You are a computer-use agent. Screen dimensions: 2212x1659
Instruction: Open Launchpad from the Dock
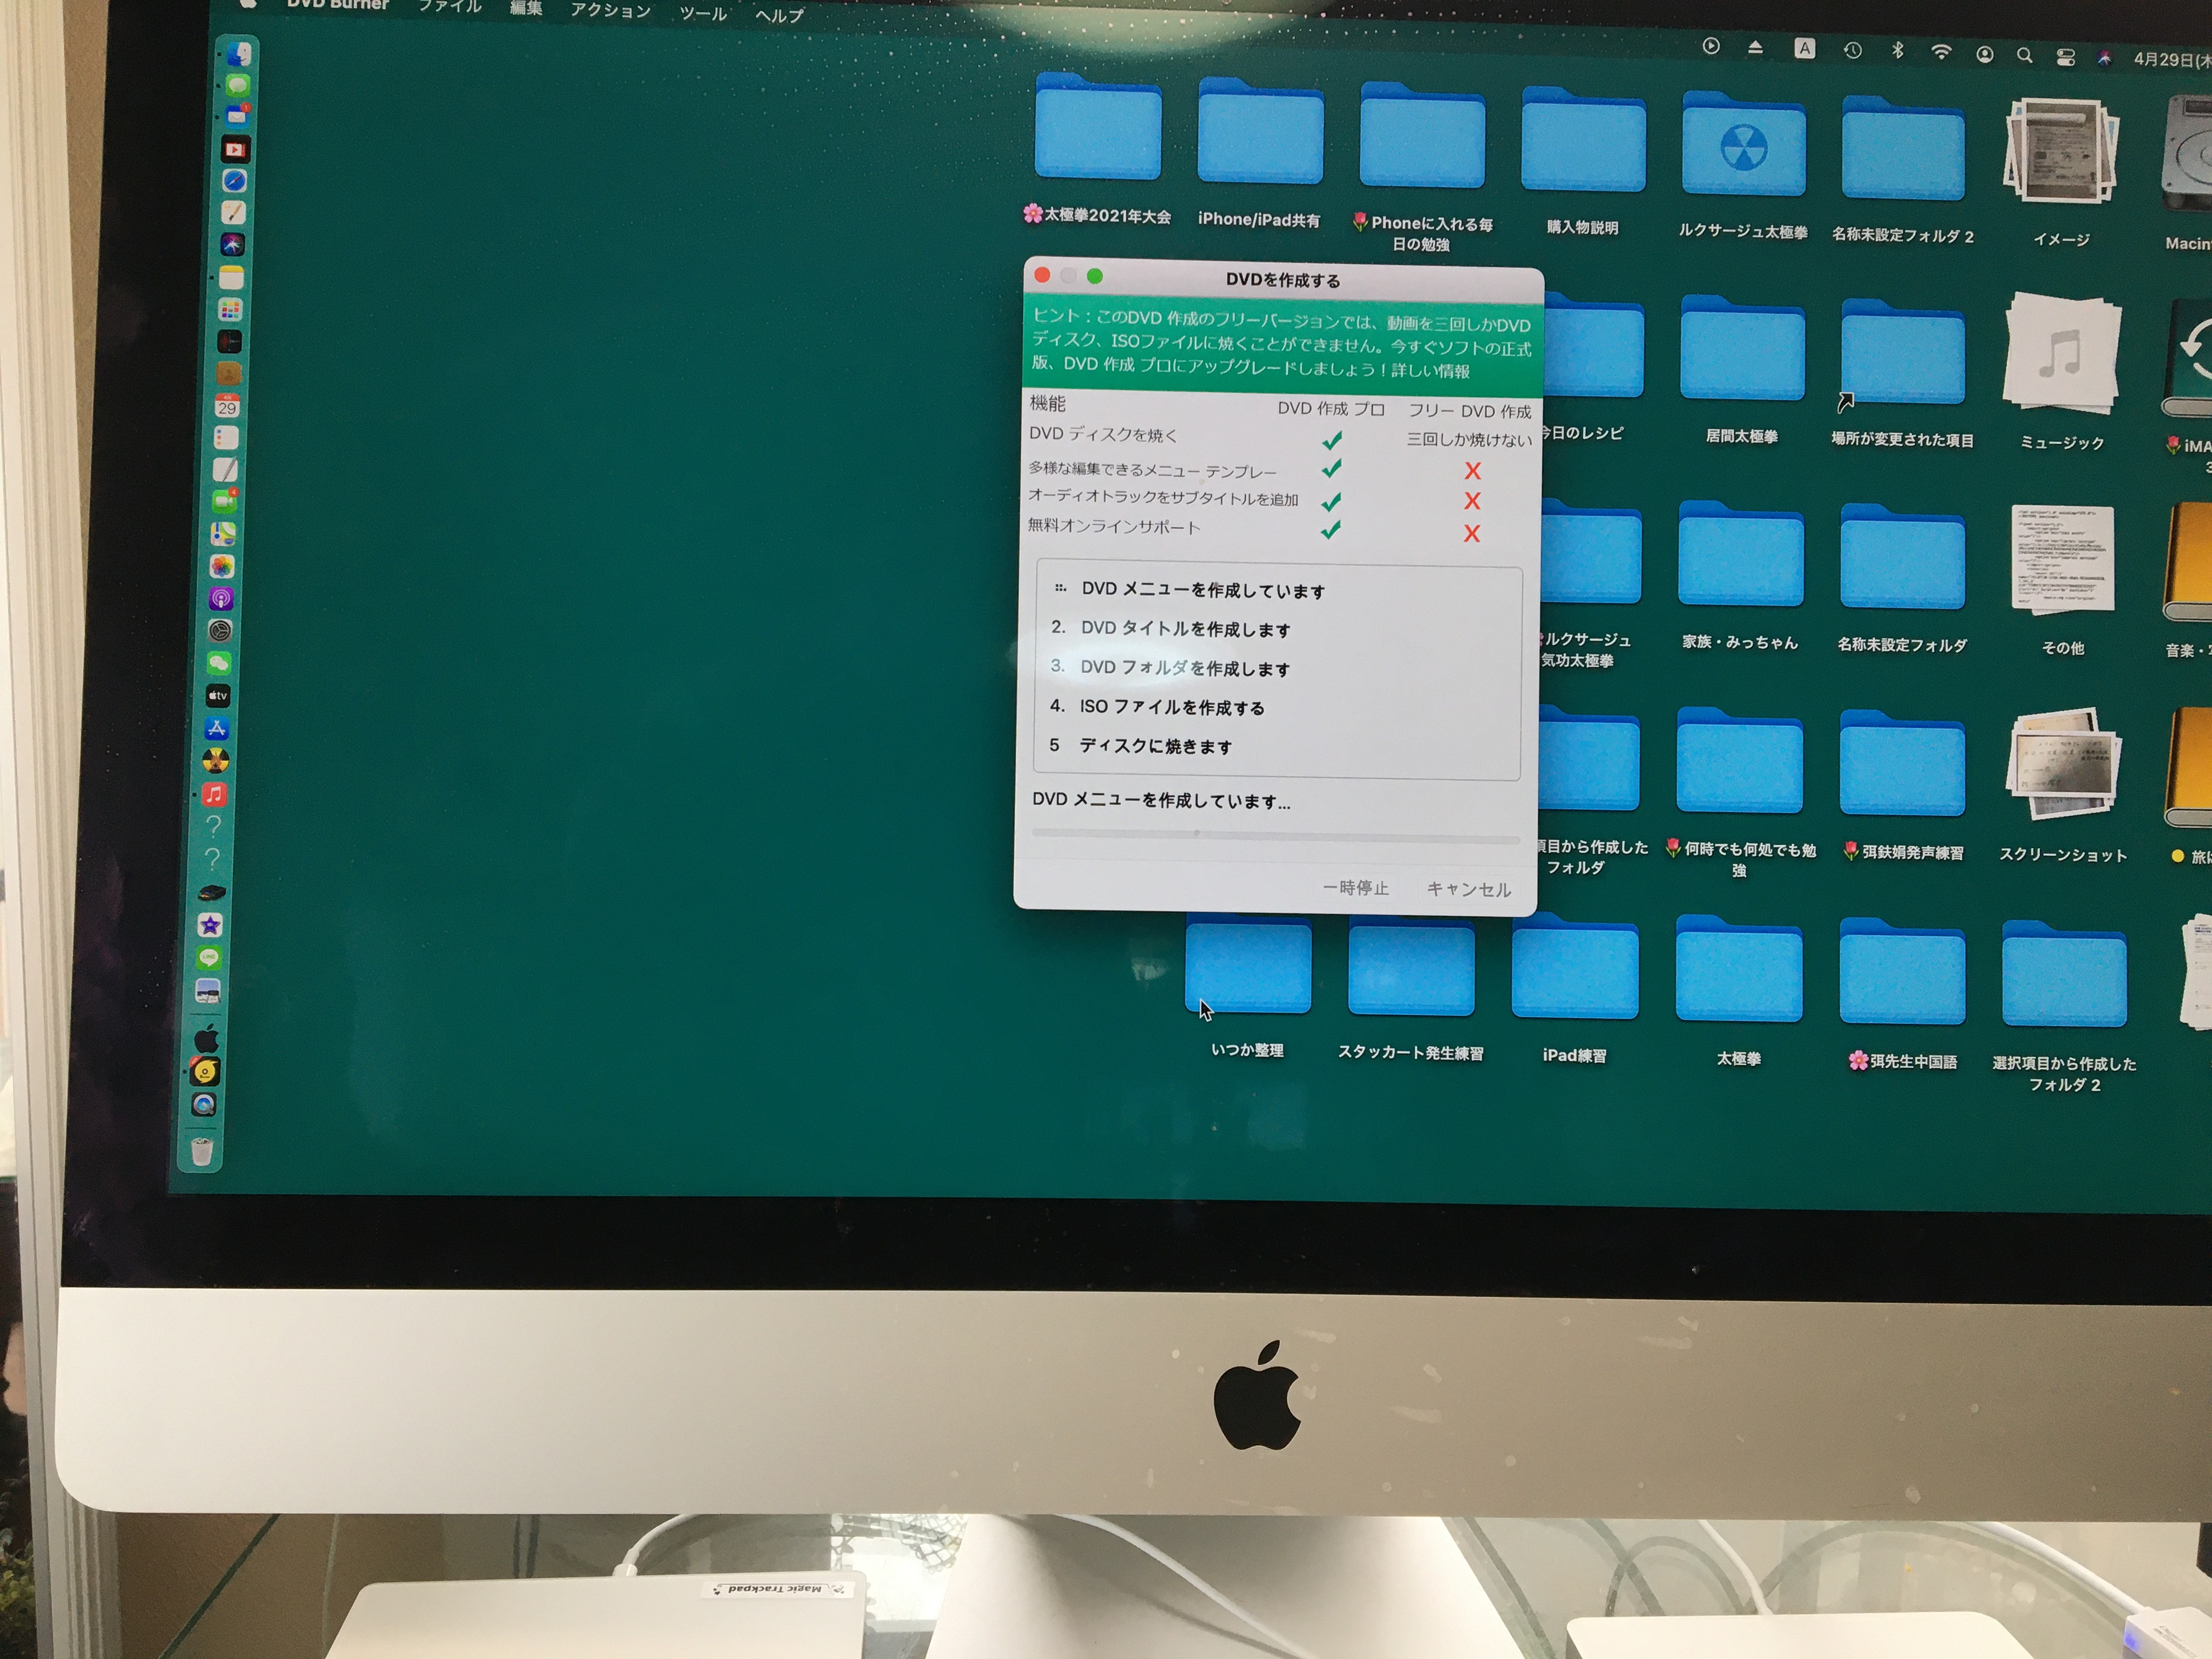coord(230,309)
